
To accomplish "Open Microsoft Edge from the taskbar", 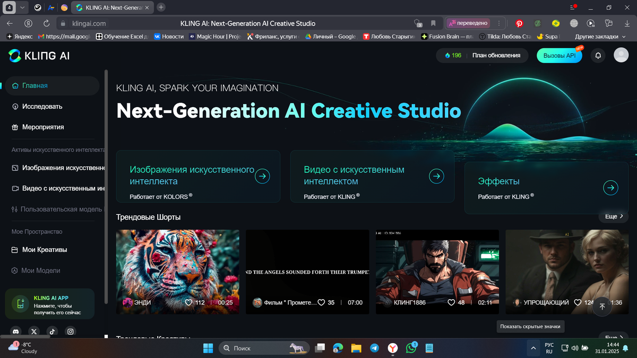I will pos(338,348).
